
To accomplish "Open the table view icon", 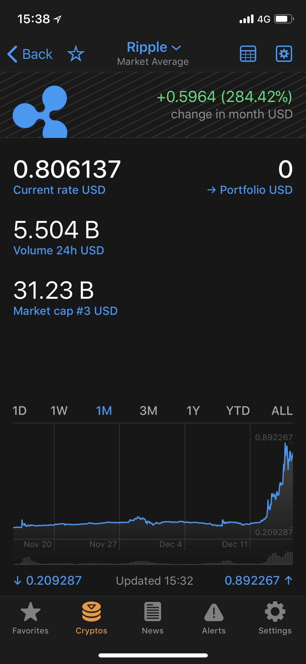I will pos(248,54).
